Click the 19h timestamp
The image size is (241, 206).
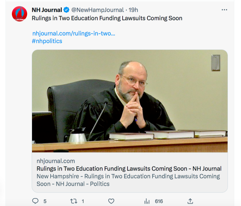click(133, 10)
